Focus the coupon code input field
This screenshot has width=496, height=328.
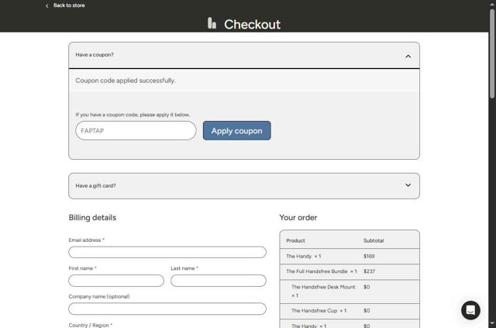point(136,130)
